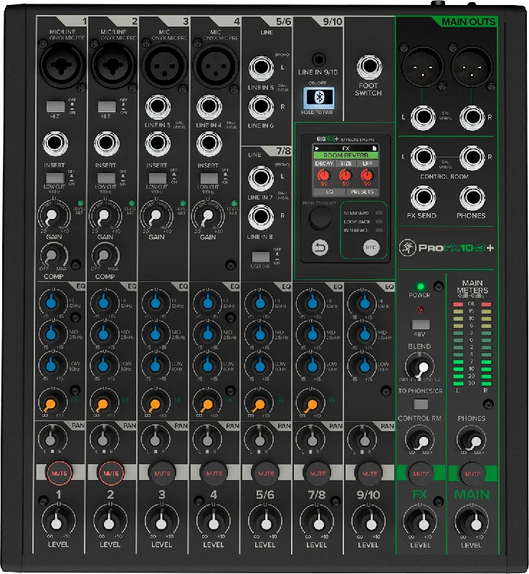Mute channel 1
The height and width of the screenshot is (574, 529).
click(x=59, y=473)
